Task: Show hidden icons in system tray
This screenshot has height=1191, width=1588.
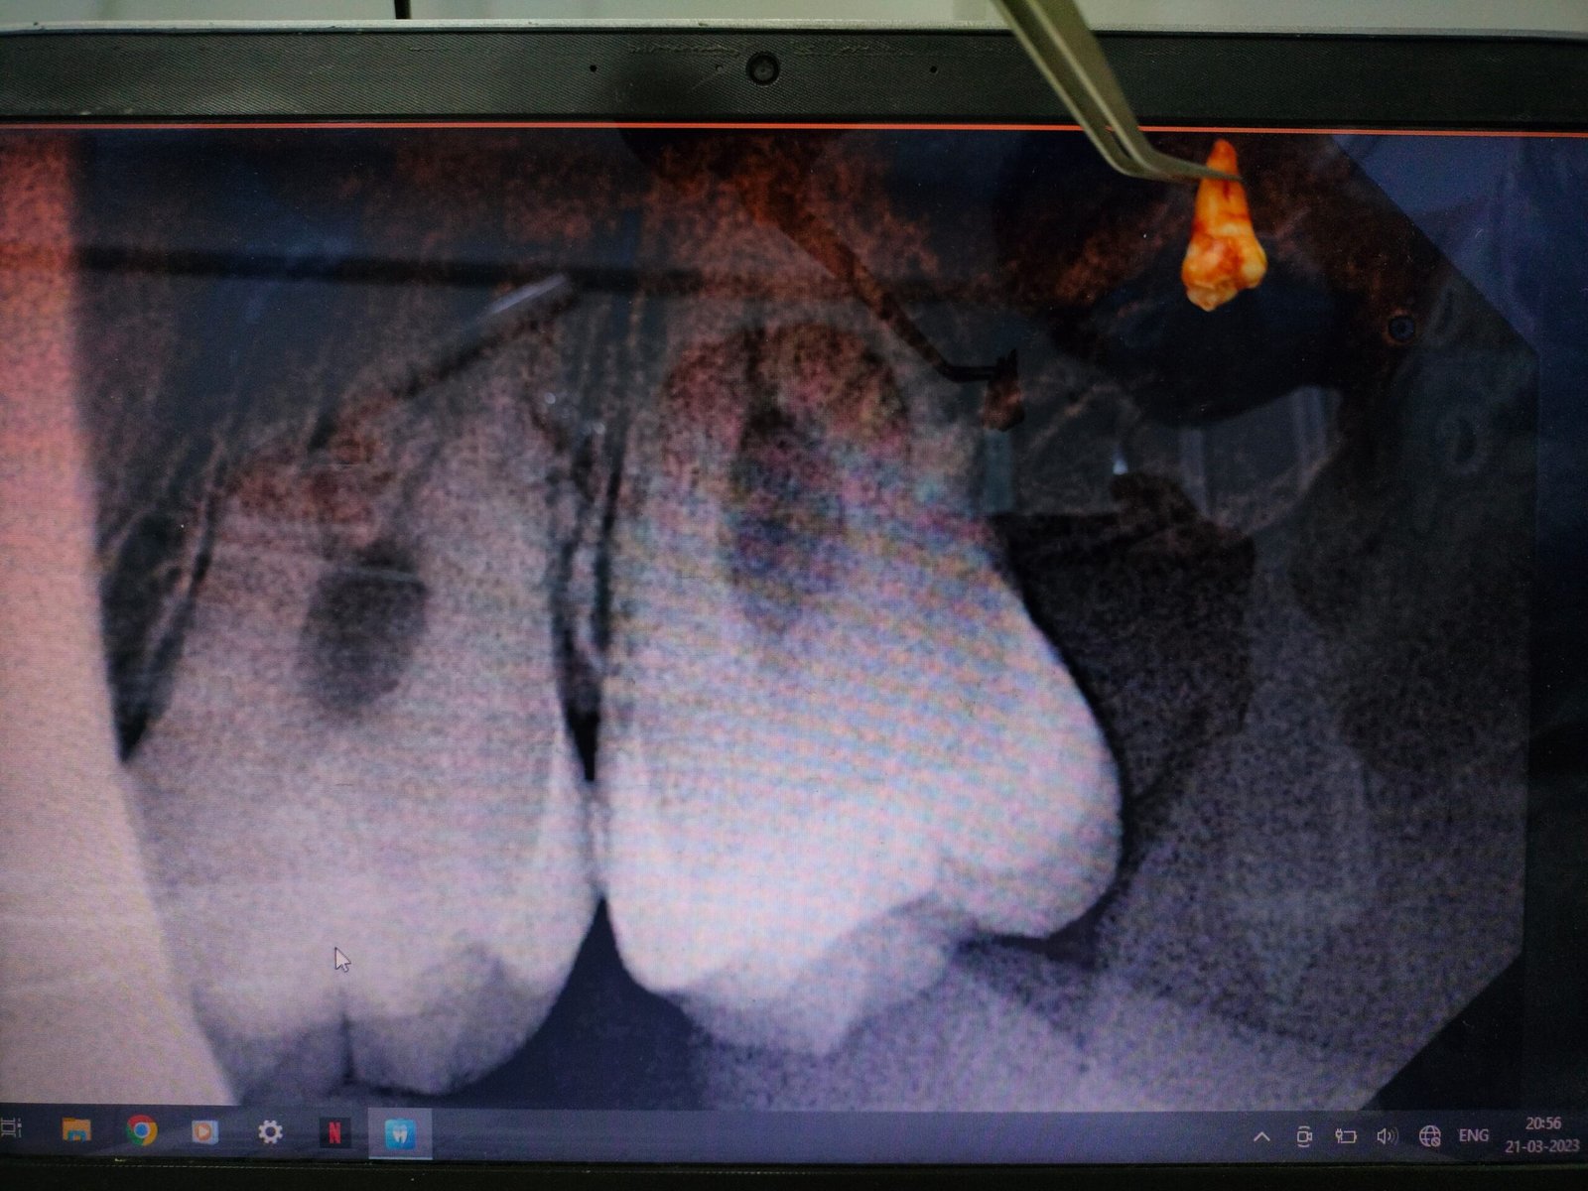Action: [1261, 1136]
